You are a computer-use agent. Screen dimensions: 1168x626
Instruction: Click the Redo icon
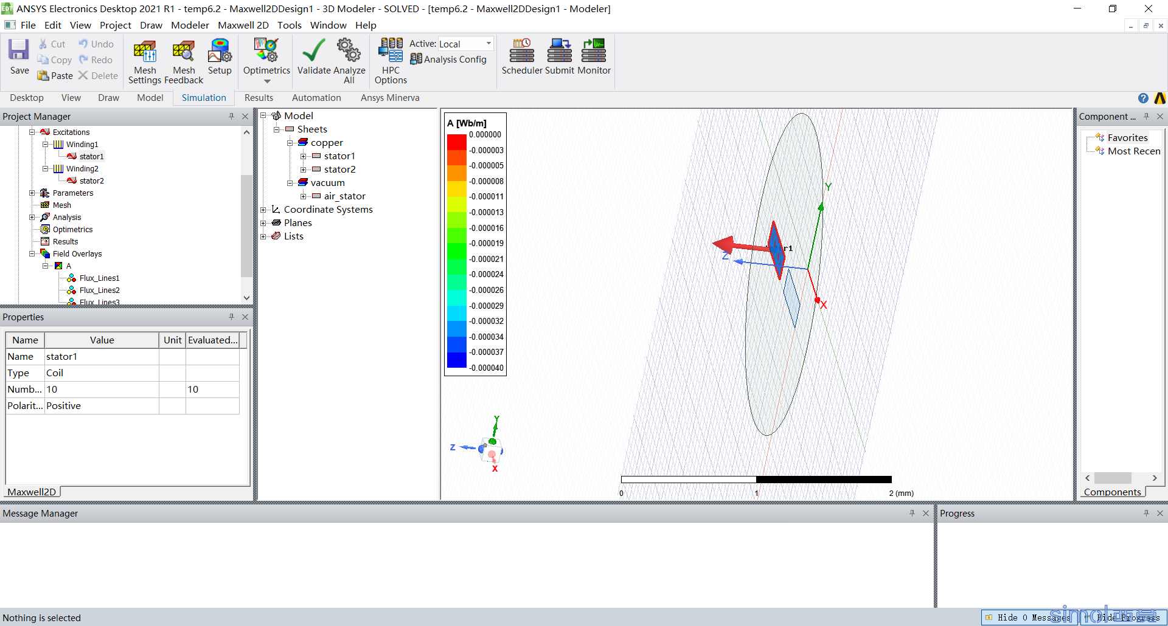[83, 60]
